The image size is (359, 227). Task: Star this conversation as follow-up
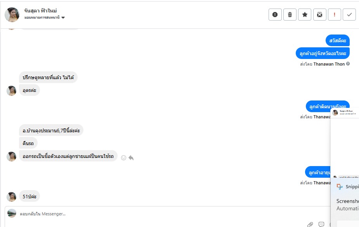305,15
